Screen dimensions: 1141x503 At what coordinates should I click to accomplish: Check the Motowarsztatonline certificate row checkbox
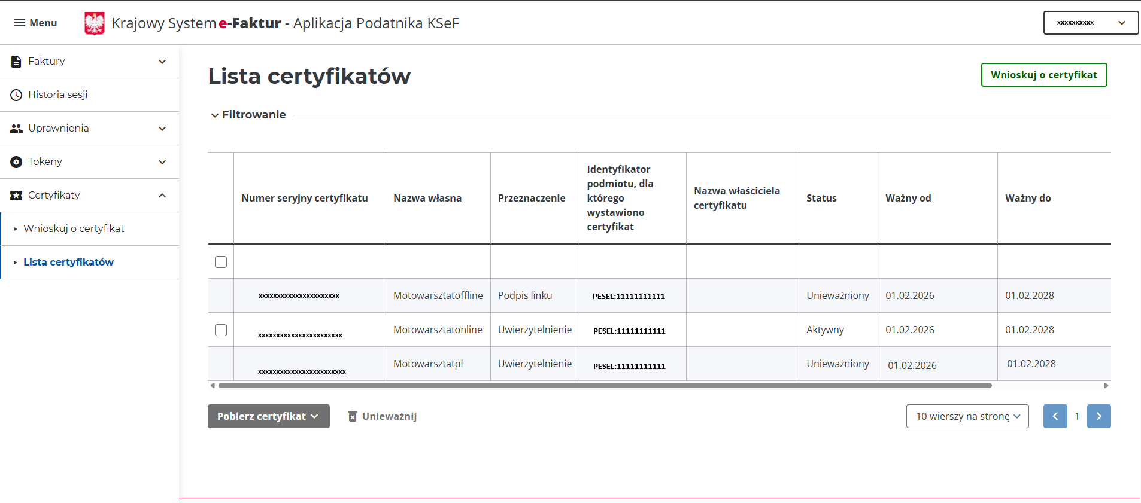point(221,330)
